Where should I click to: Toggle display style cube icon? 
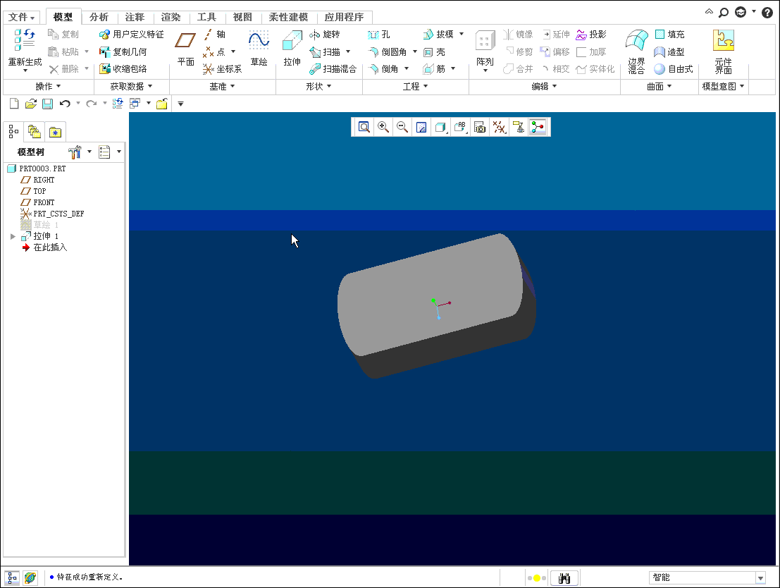(x=441, y=128)
